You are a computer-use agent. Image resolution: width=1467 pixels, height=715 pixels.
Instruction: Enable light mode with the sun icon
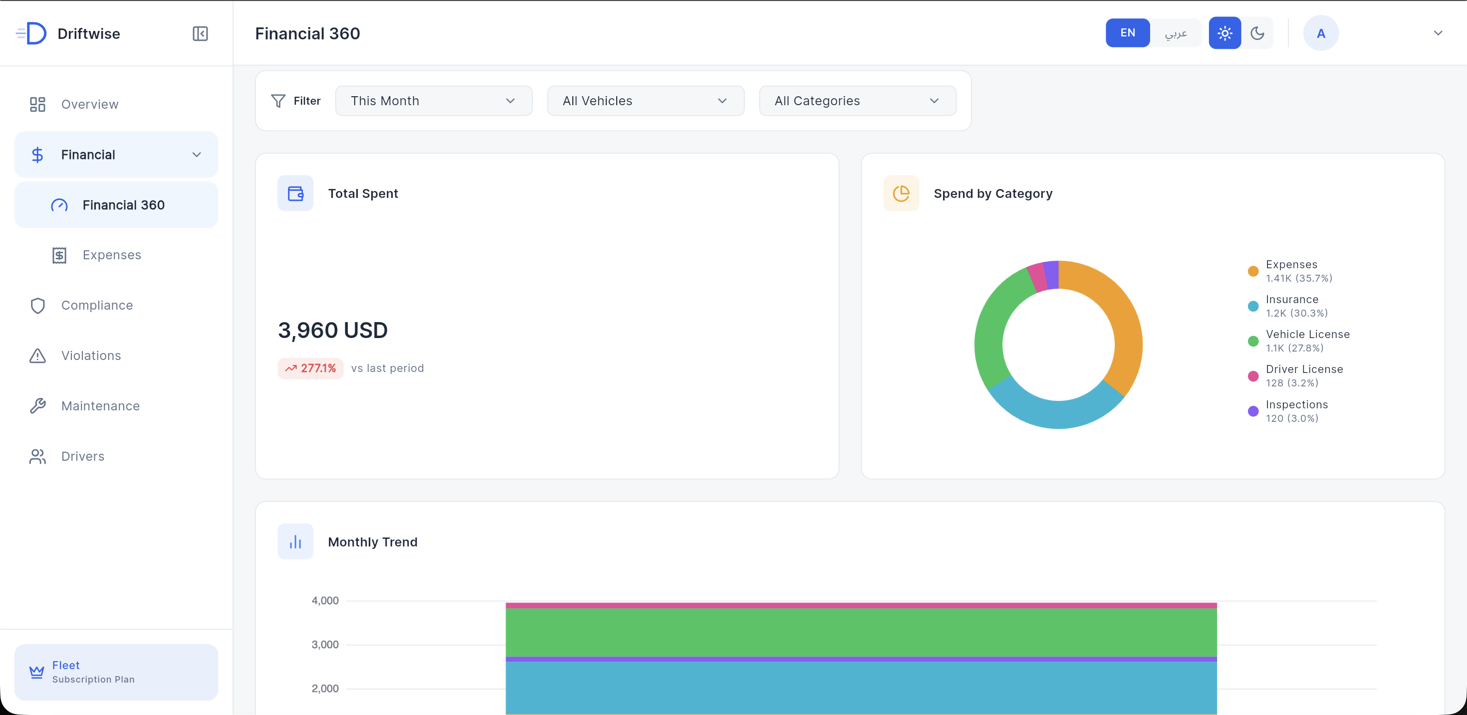[1224, 32]
